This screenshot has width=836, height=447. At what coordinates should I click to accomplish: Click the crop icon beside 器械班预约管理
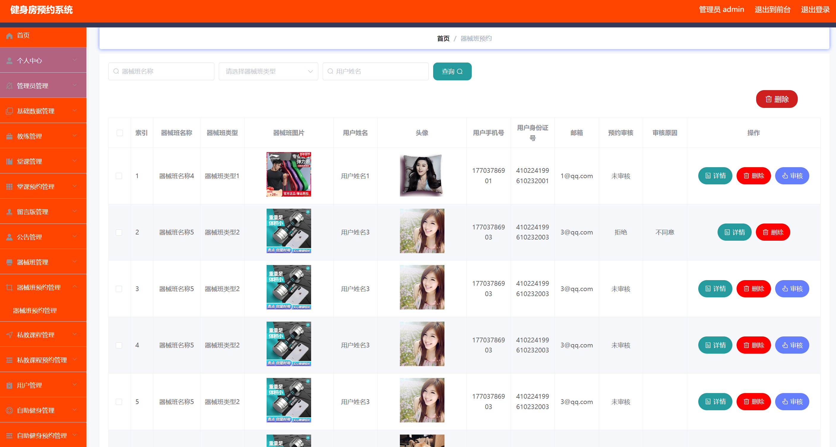[9, 288]
